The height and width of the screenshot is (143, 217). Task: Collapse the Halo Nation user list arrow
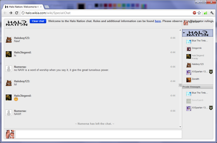pos(184,33)
